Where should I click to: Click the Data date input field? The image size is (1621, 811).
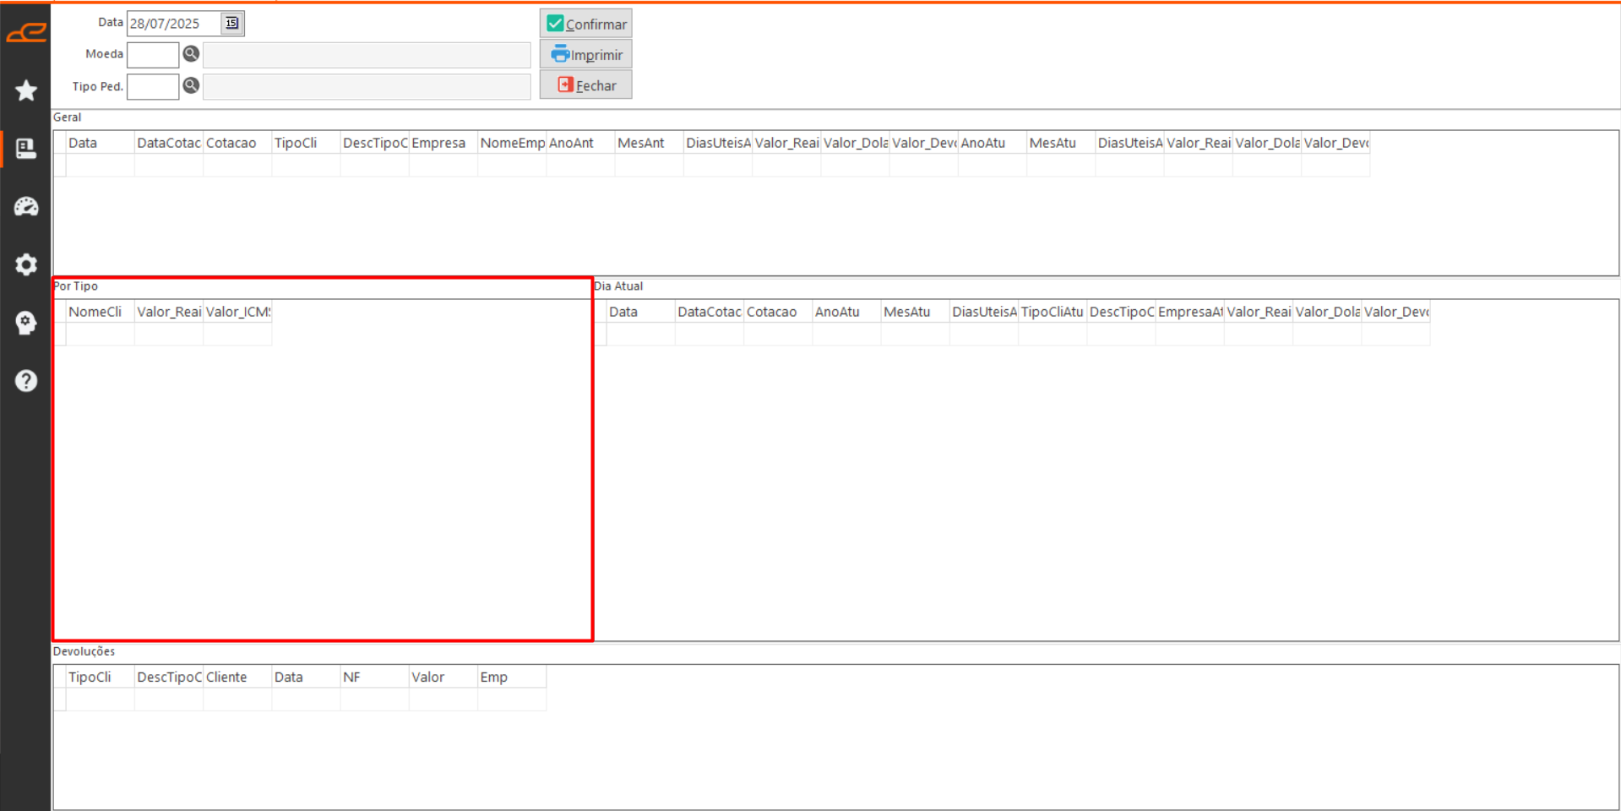coord(173,24)
